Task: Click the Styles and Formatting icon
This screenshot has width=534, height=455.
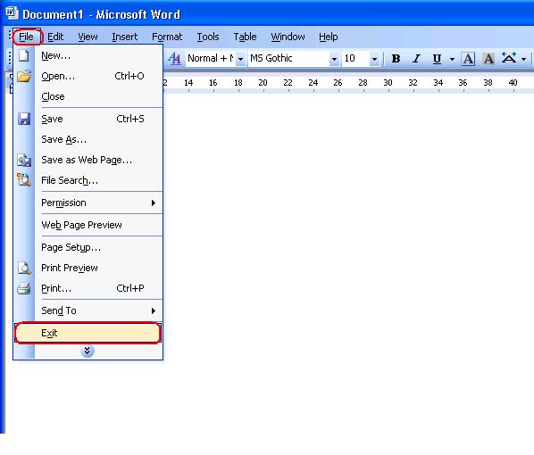Action: (x=174, y=59)
